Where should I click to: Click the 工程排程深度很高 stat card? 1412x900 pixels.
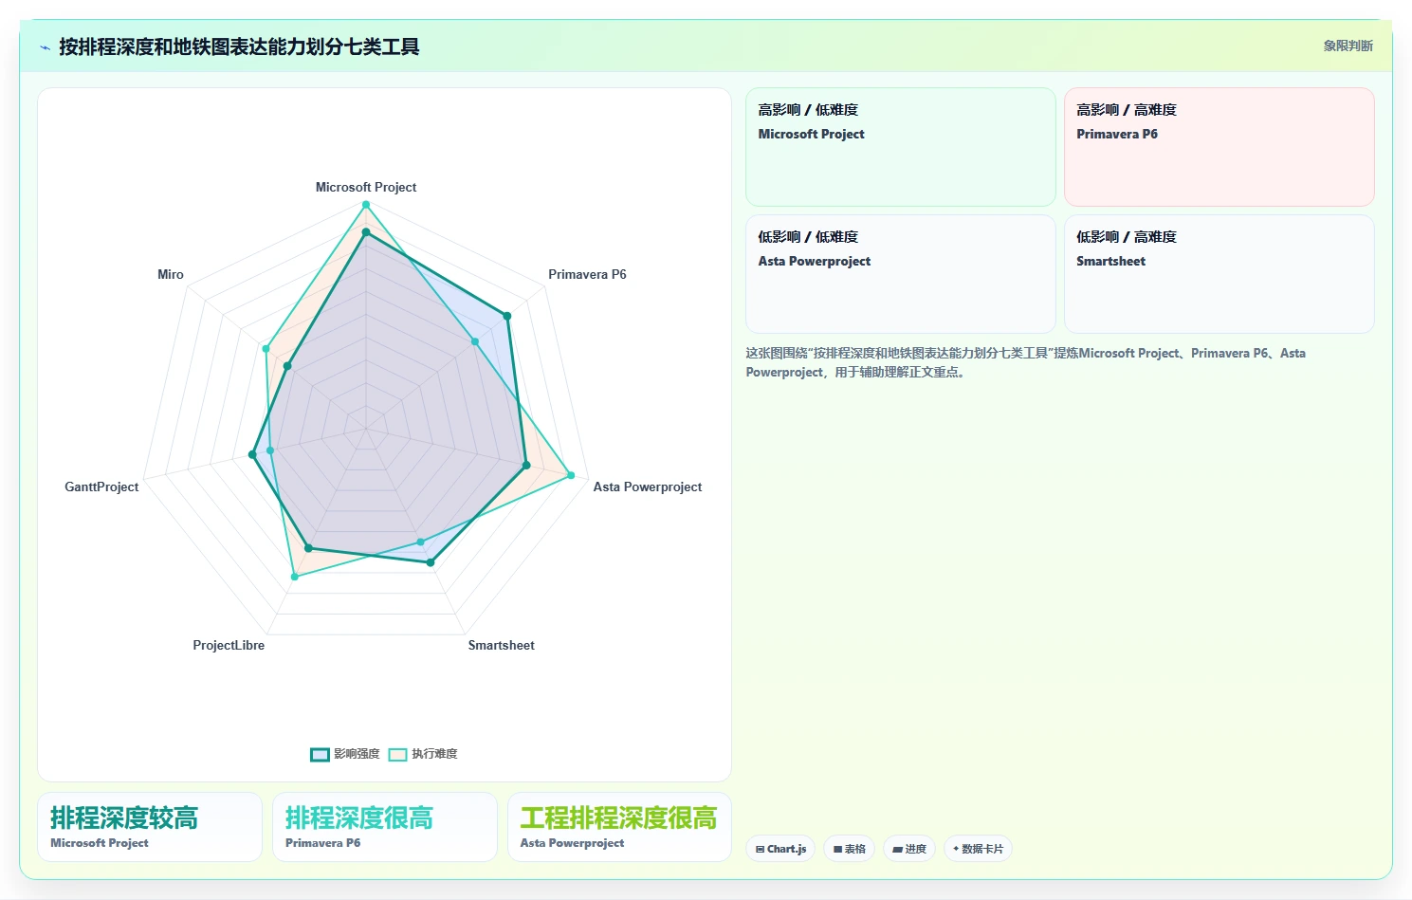pyautogui.click(x=619, y=827)
